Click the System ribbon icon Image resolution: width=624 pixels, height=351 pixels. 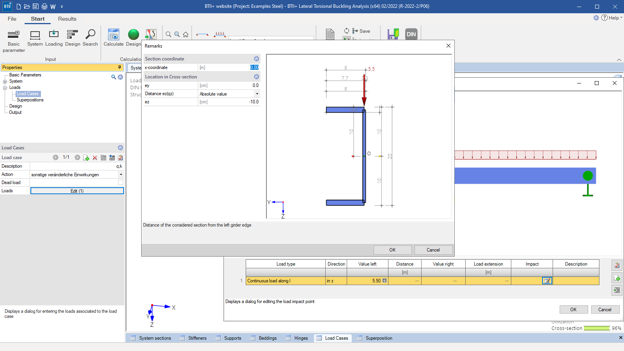pyautogui.click(x=35, y=38)
